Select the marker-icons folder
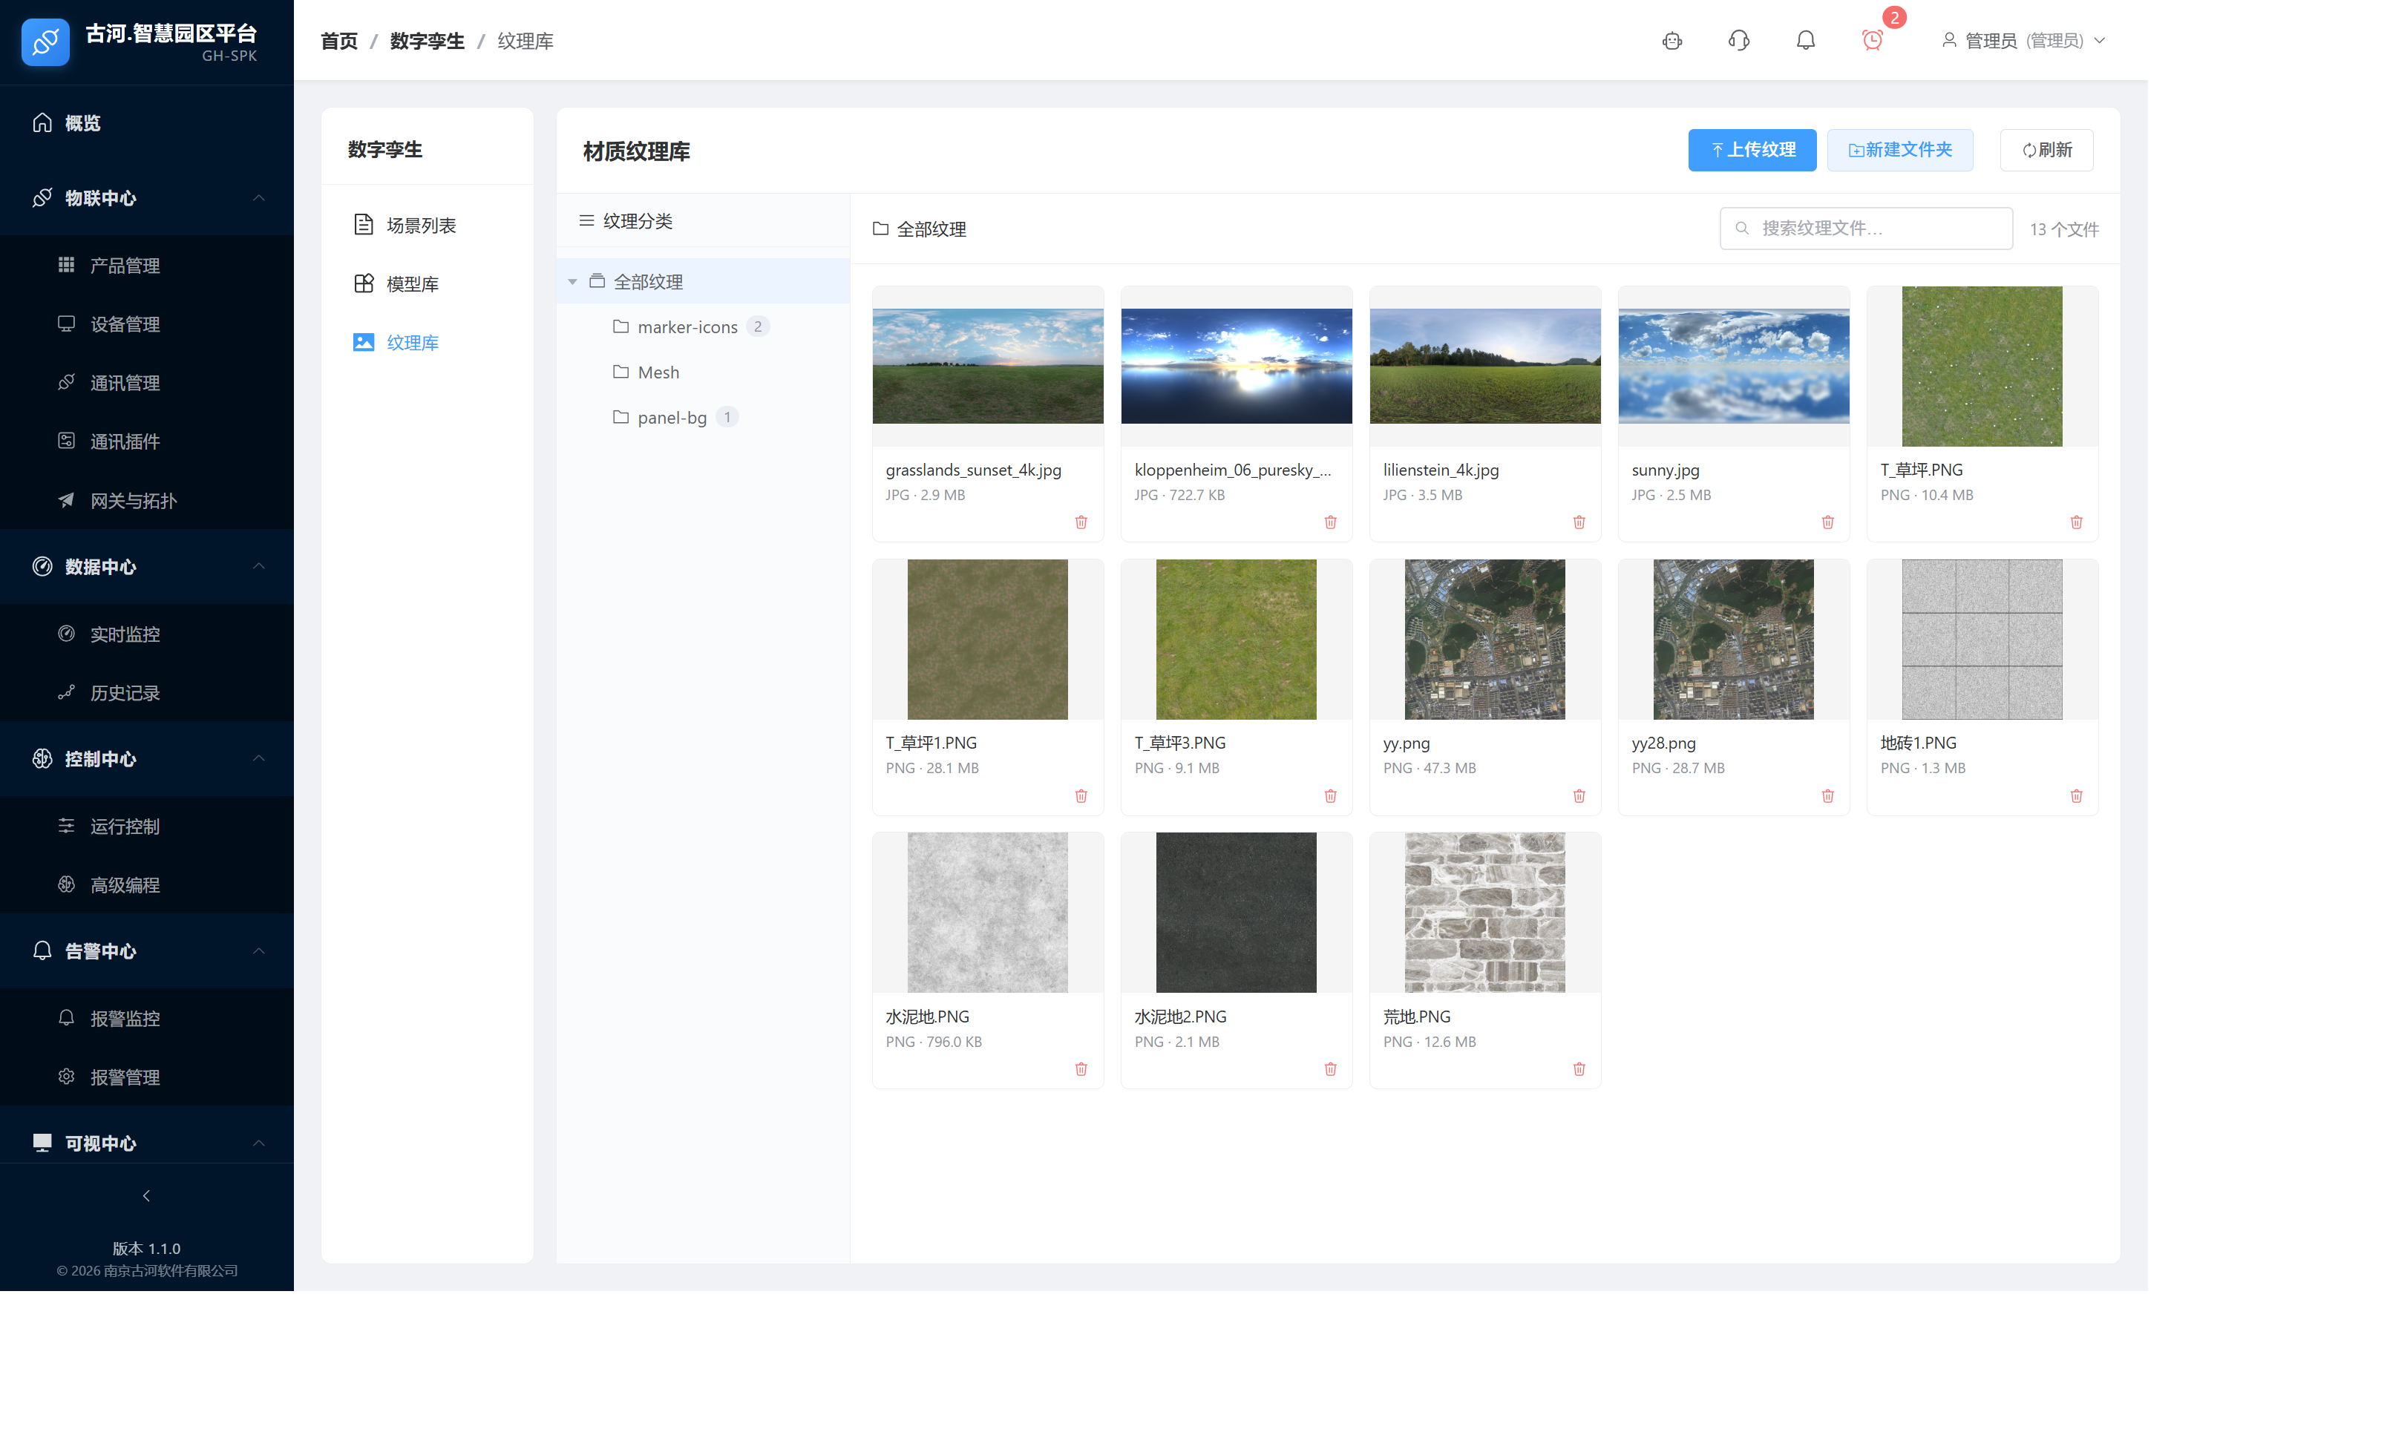 coord(687,326)
